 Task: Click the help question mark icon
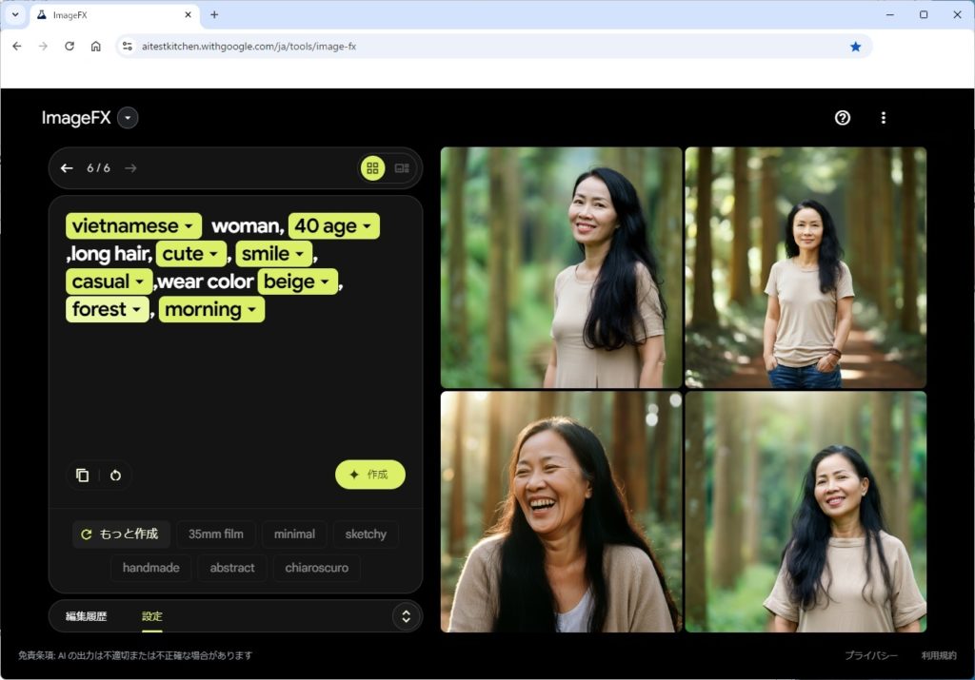842,118
